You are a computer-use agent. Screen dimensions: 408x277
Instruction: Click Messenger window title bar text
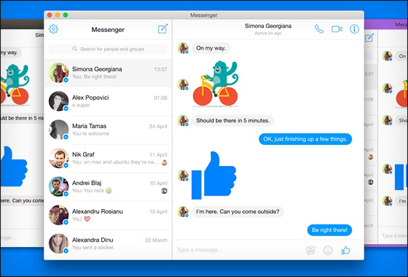click(x=204, y=15)
